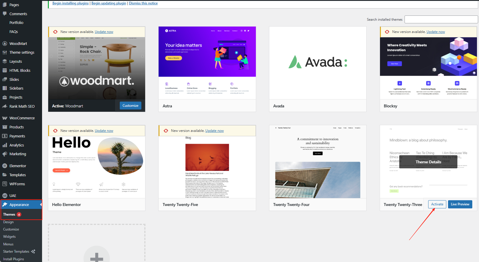This screenshot has height=262, width=479.
Task: Open the Portfolio menu item
Action: tap(16, 23)
